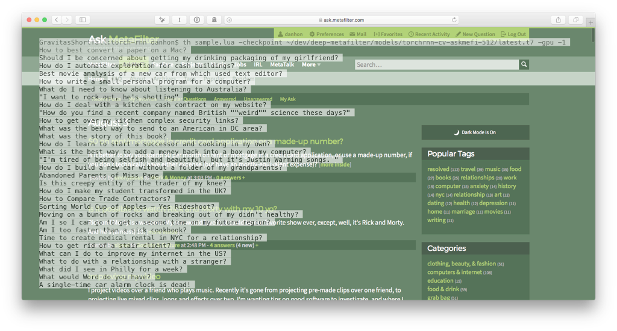
Task: Log out using Log Out link
Action: pos(513,34)
